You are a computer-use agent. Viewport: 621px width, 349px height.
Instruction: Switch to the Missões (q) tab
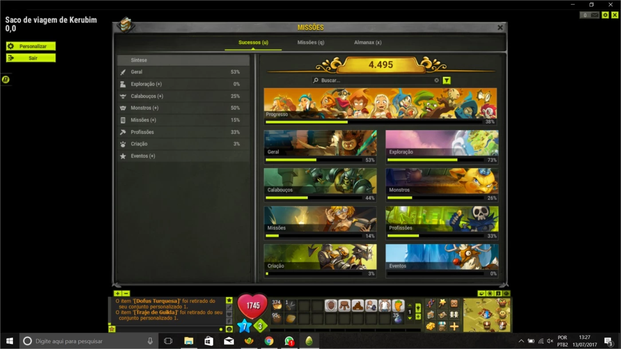310,43
